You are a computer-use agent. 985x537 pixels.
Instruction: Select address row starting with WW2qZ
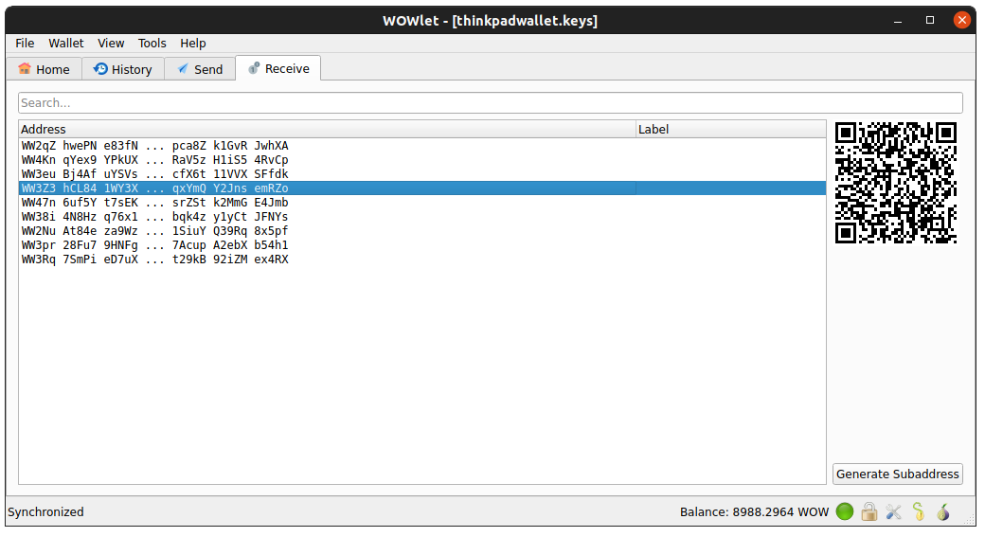tap(155, 146)
